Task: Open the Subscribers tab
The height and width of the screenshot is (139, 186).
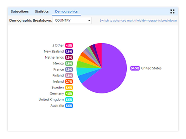Action: 20,12
